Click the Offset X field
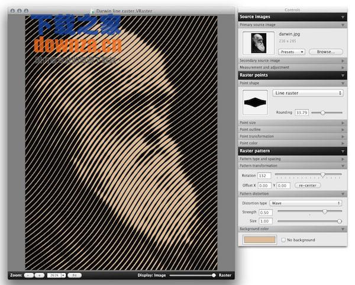 point(264,185)
